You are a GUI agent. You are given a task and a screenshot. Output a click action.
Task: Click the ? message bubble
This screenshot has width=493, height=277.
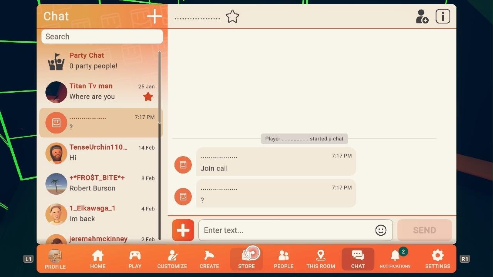point(276,193)
